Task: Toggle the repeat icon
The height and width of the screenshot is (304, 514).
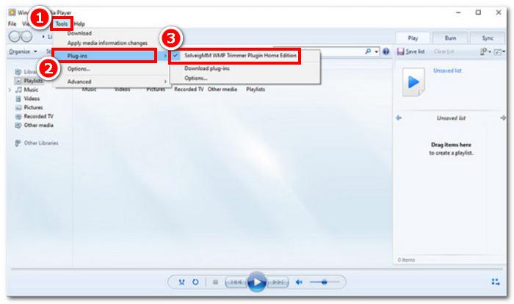Action: click(195, 282)
